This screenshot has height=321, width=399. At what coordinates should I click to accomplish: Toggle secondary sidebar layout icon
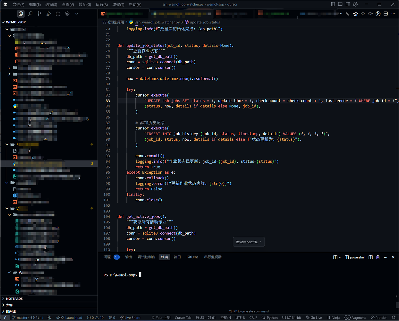pos(348,4)
